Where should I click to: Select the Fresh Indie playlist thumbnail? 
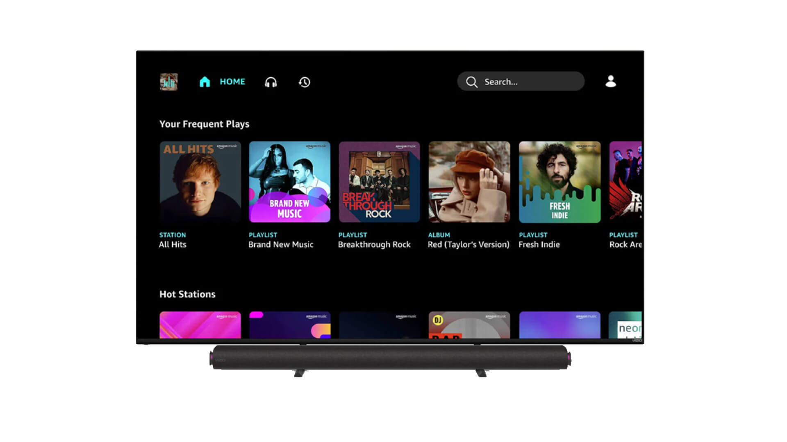[559, 181]
